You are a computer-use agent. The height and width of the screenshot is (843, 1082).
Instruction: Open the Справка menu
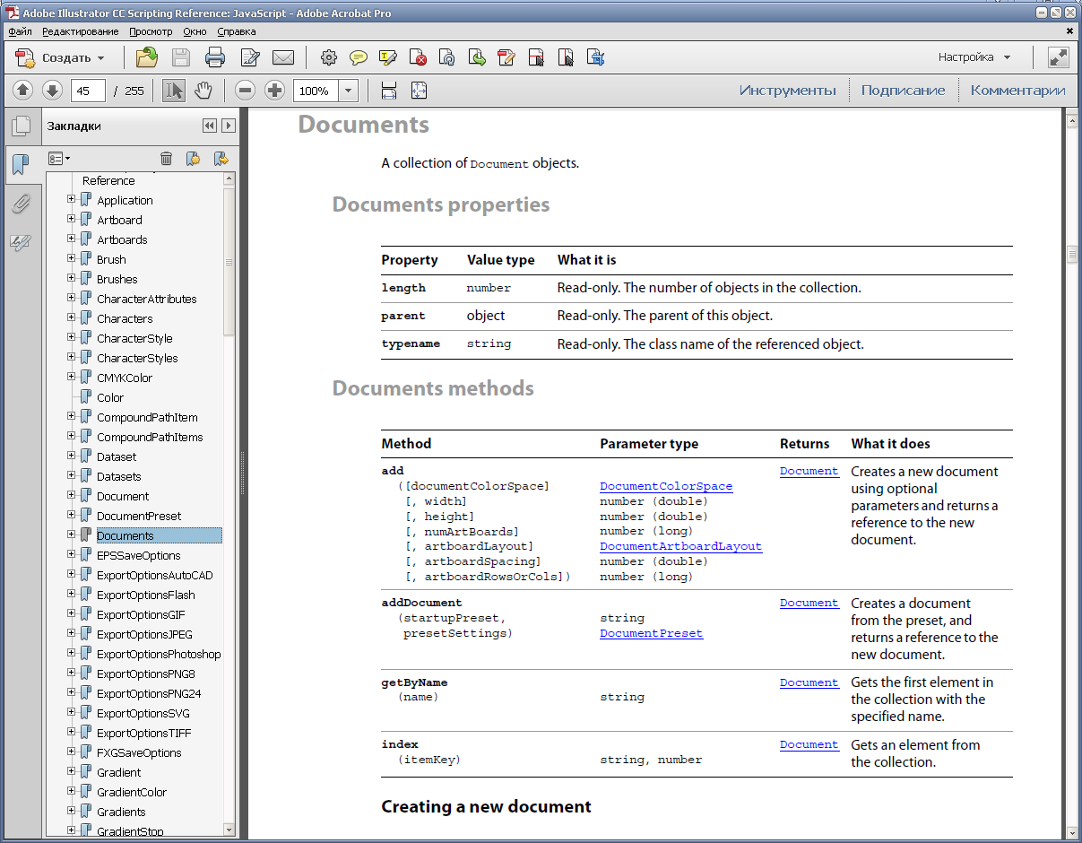pos(236,31)
